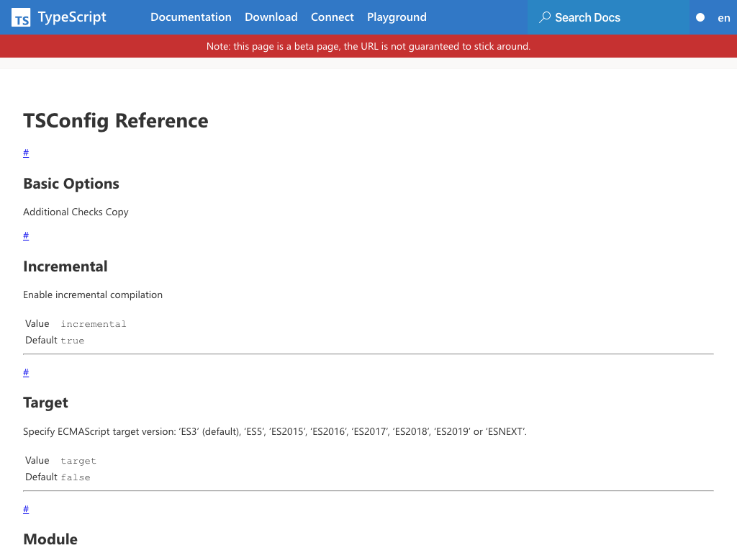The height and width of the screenshot is (553, 737).
Task: Click the 'true' default value
Action: pos(73,341)
